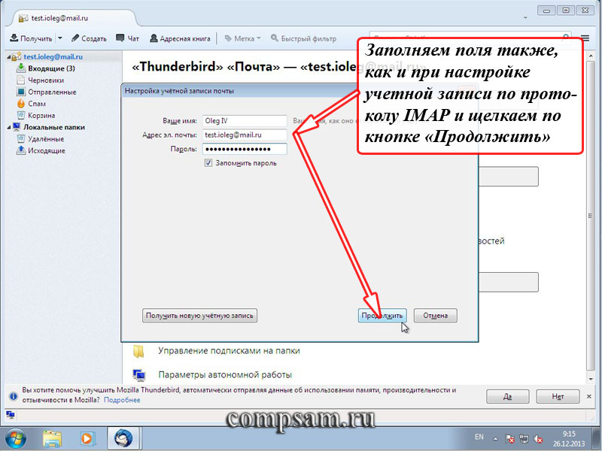
Task: Open the Черновики folder
Action: tap(46, 80)
